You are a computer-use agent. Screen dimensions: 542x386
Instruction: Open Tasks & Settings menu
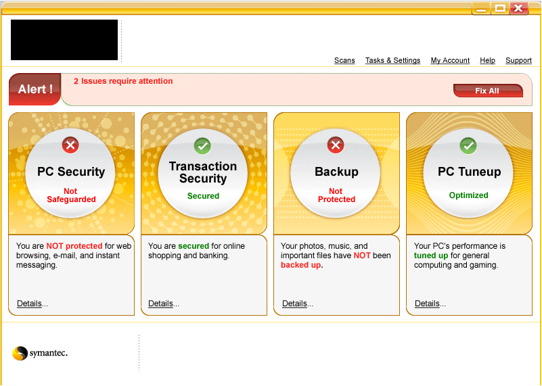click(392, 60)
